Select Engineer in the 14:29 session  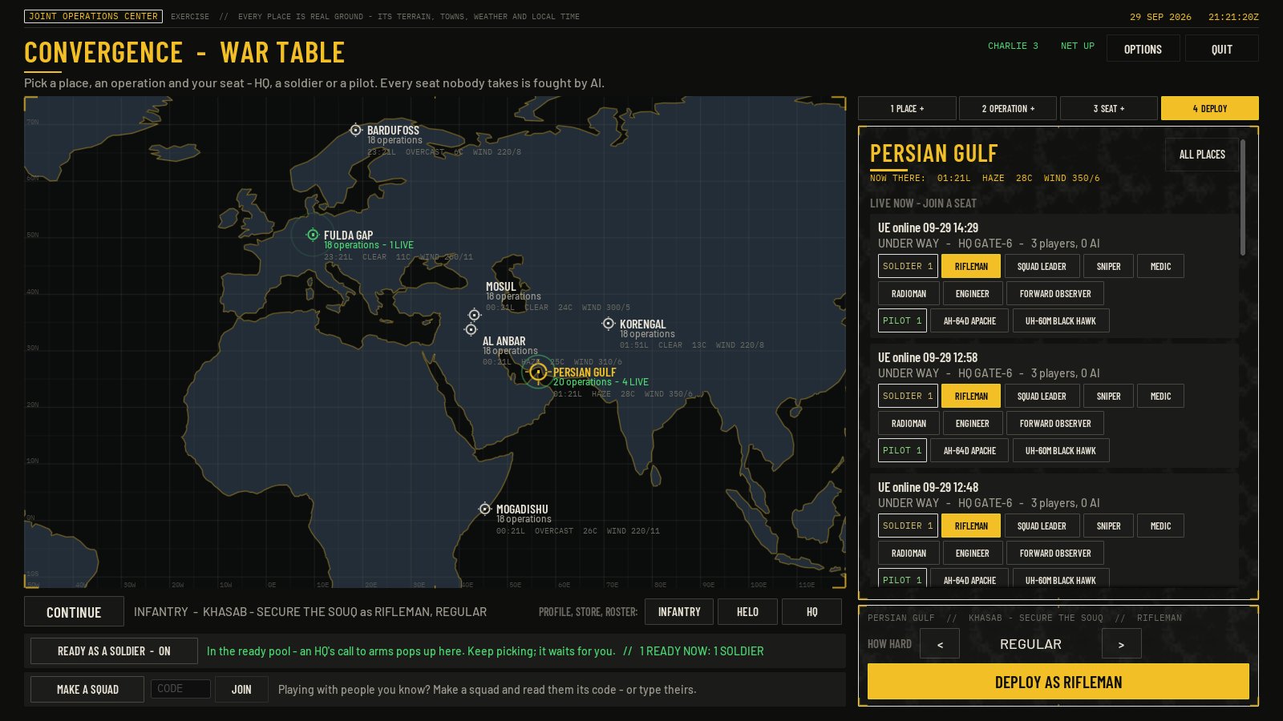point(972,293)
